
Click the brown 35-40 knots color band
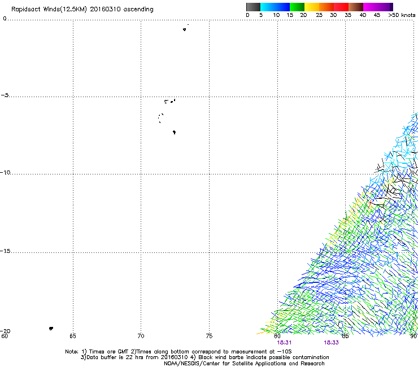click(356, 7)
